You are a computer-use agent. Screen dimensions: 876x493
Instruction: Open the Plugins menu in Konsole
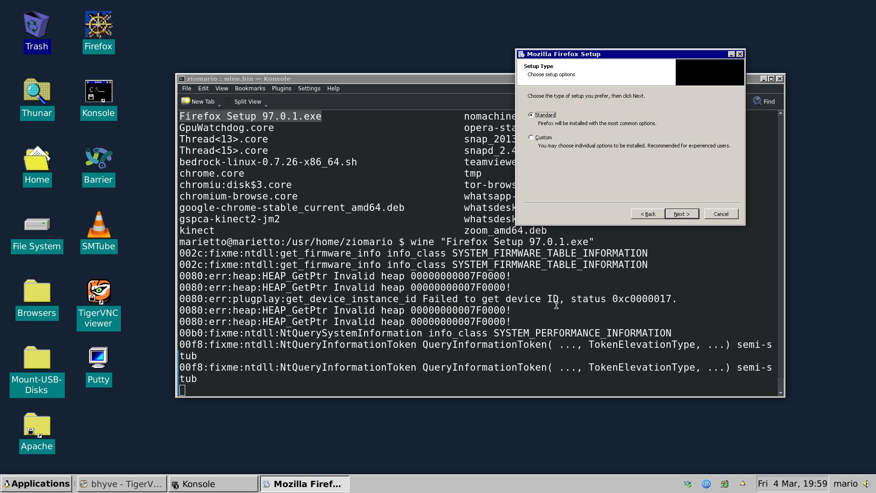(282, 88)
